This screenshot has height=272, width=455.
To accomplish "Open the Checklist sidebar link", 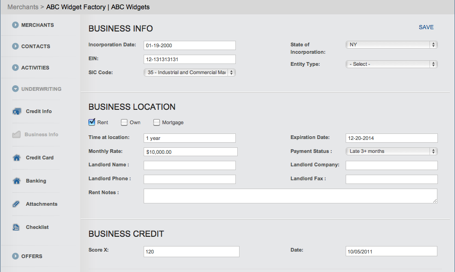I will tap(37, 227).
